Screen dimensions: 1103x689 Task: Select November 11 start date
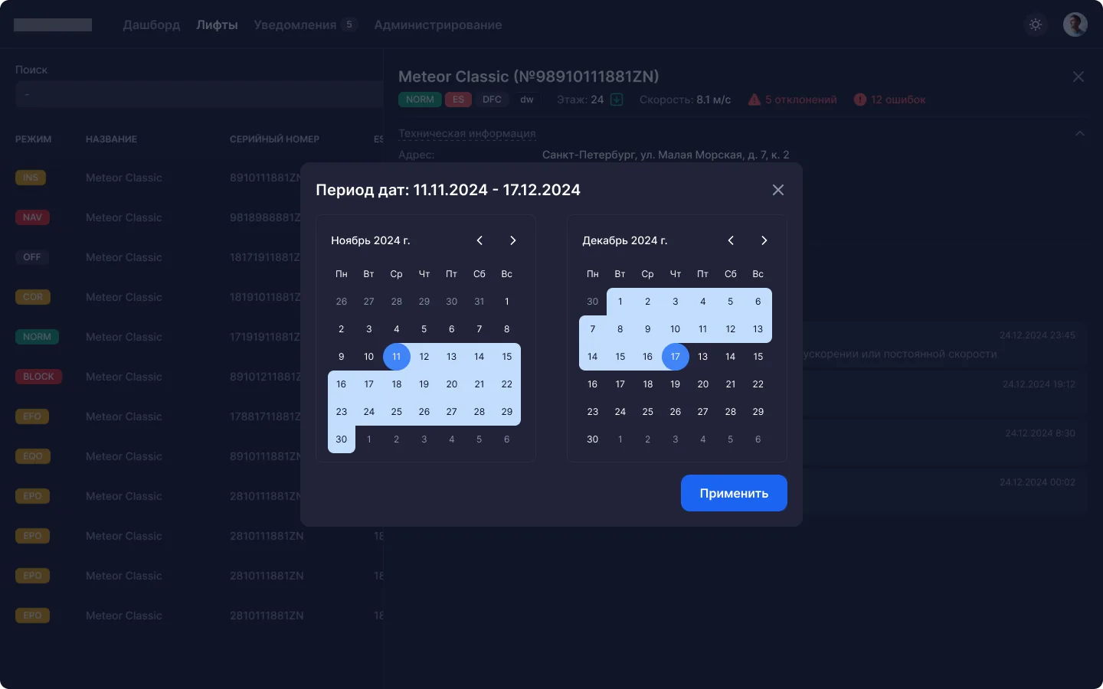tap(397, 357)
